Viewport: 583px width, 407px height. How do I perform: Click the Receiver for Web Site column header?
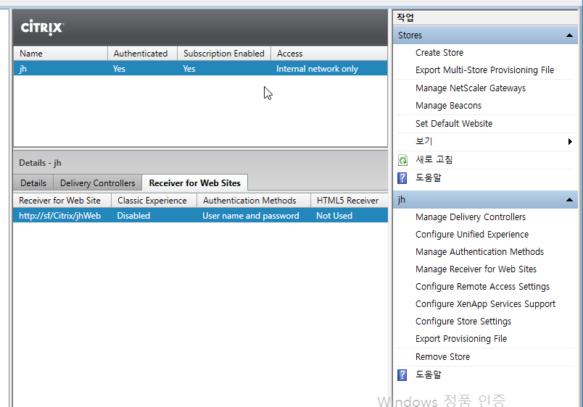click(62, 201)
